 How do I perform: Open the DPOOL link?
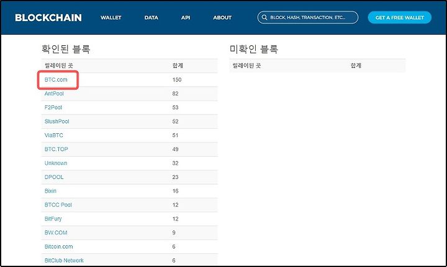(54, 177)
